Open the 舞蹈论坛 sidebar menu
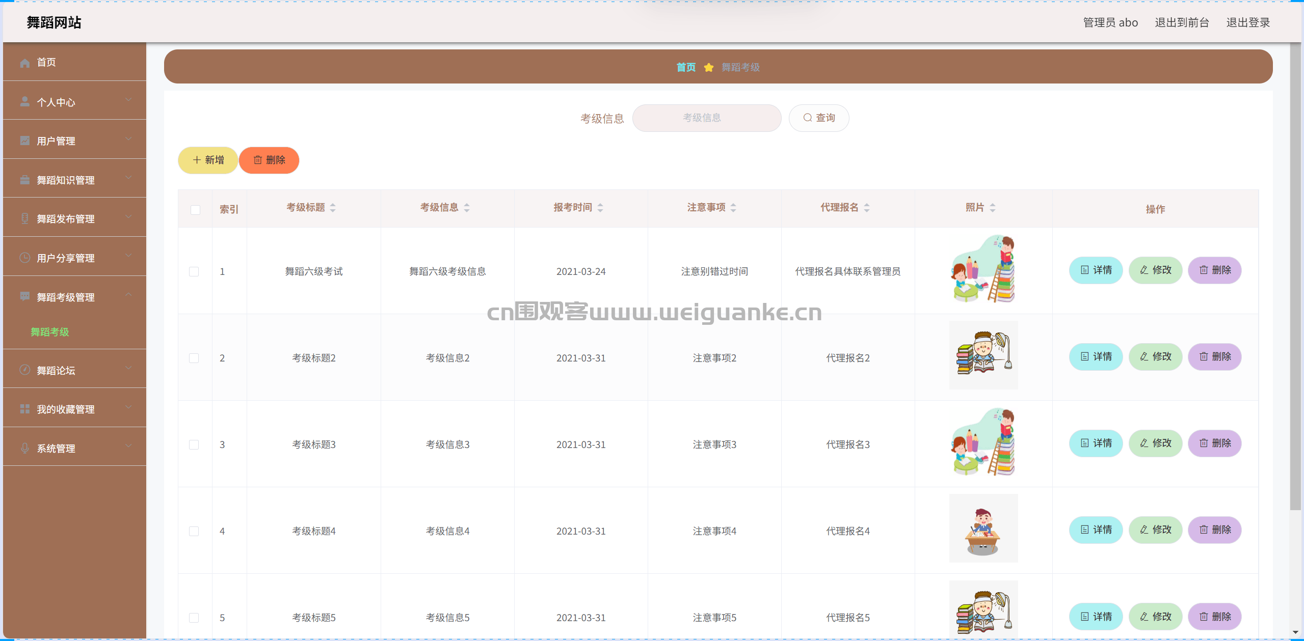The height and width of the screenshot is (641, 1304). point(74,370)
